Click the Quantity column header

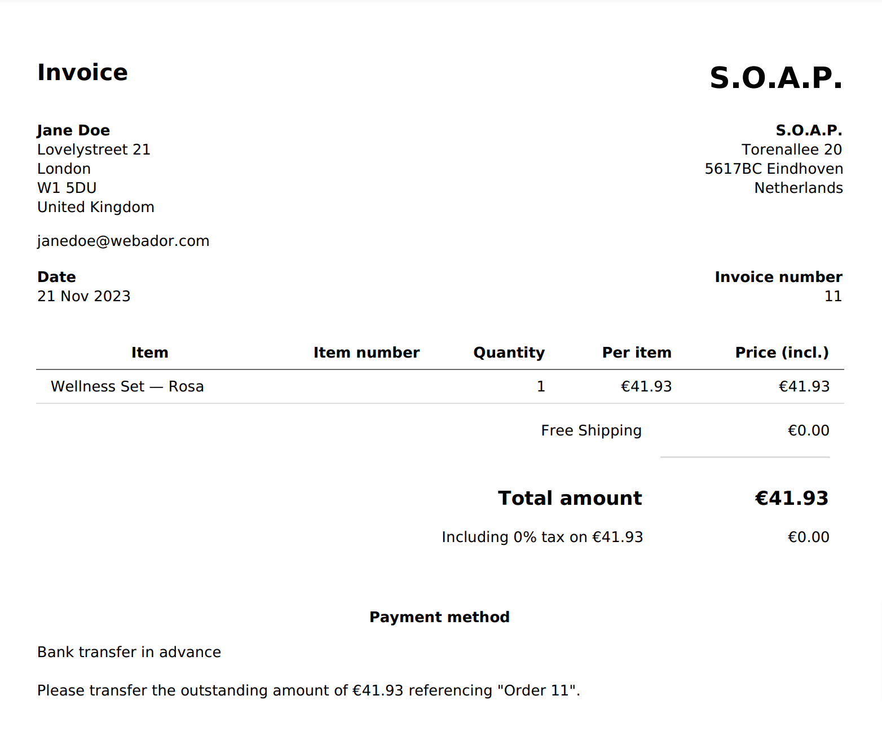(x=509, y=353)
